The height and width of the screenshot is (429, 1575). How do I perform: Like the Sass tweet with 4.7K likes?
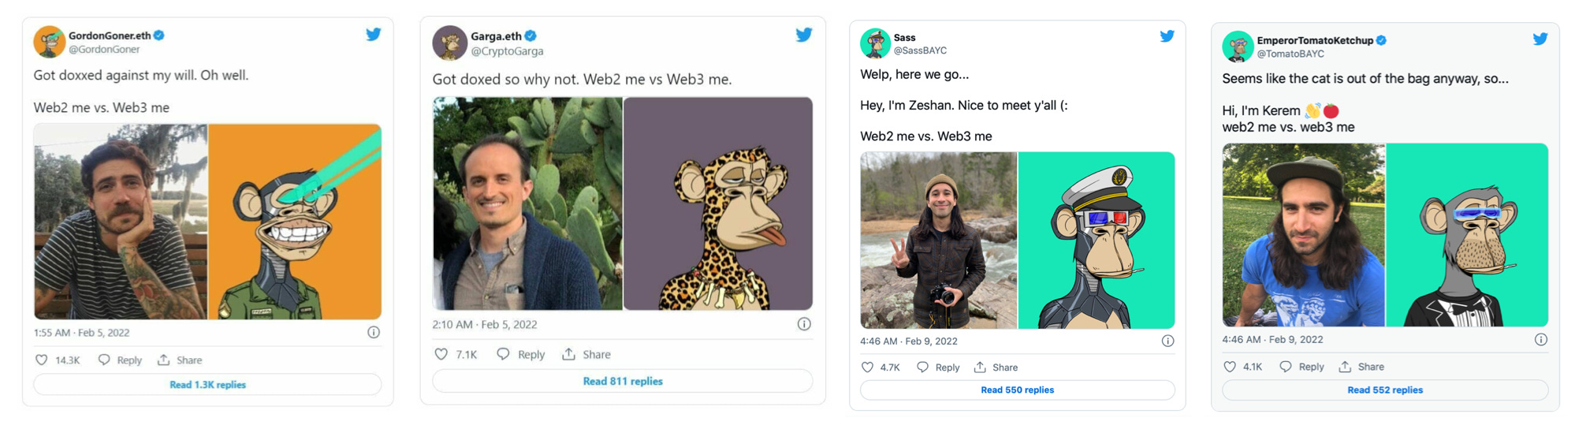pyautogui.click(x=867, y=367)
